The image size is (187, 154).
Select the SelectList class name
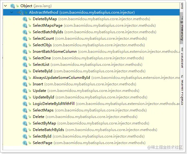click(x=41, y=65)
